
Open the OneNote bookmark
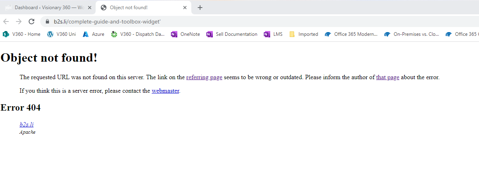point(186,34)
